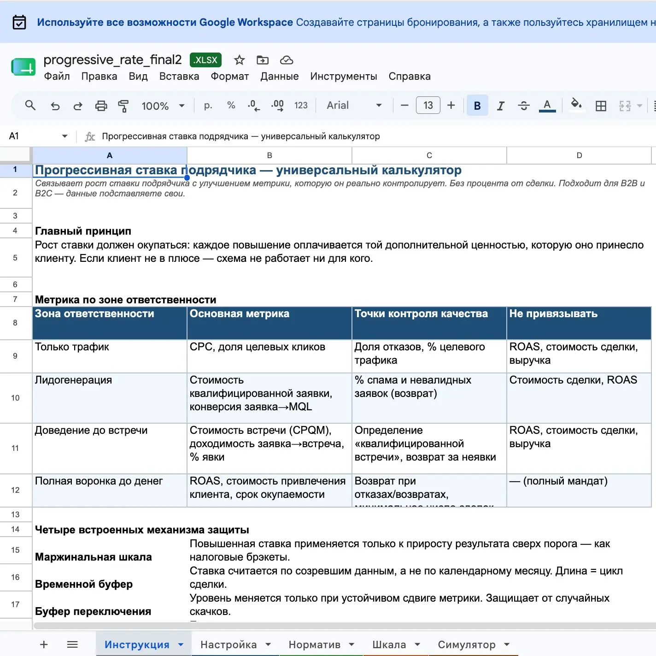
Task: Select row 10 header
Action: (x=15, y=398)
